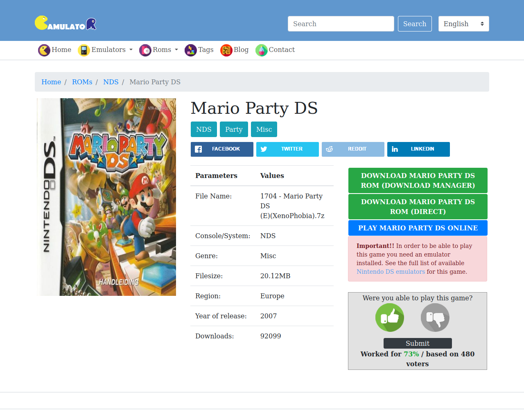The height and width of the screenshot is (419, 524).
Task: Open the Home menu item
Action: pyautogui.click(x=55, y=50)
